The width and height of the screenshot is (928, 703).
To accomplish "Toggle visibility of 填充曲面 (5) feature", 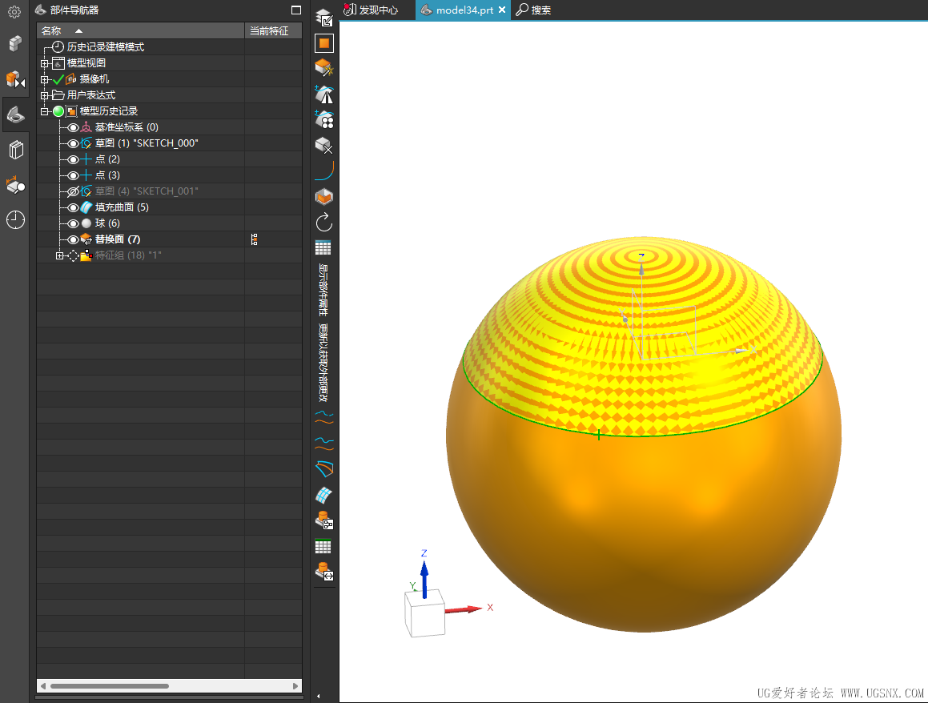I will click(72, 207).
